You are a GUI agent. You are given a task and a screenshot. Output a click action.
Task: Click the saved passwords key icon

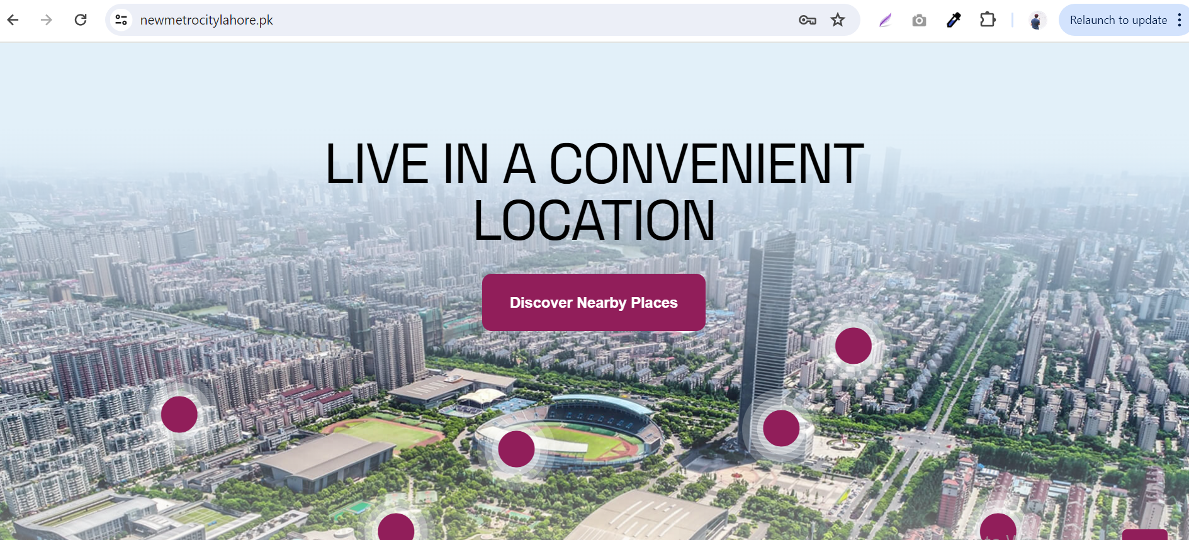pos(808,20)
